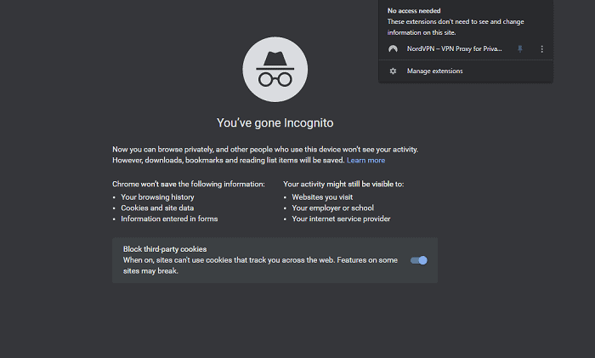Image resolution: width=595 pixels, height=358 pixels.
Task: Disable Block third-party cookies toggle
Action: tap(418, 260)
